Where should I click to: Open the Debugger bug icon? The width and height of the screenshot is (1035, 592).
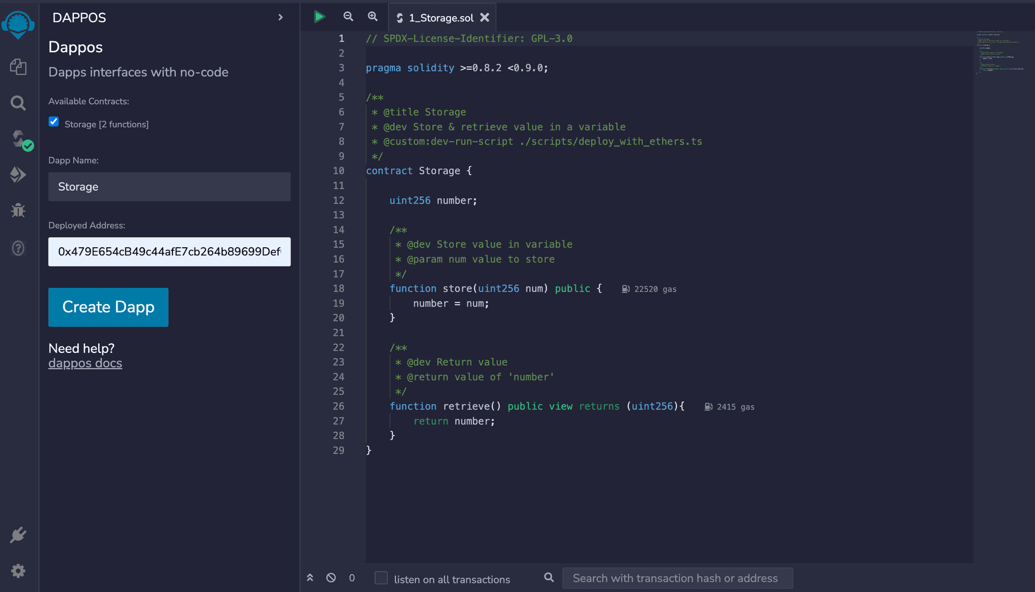(x=18, y=210)
